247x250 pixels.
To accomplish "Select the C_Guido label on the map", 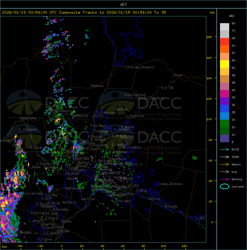I will coord(36,148).
